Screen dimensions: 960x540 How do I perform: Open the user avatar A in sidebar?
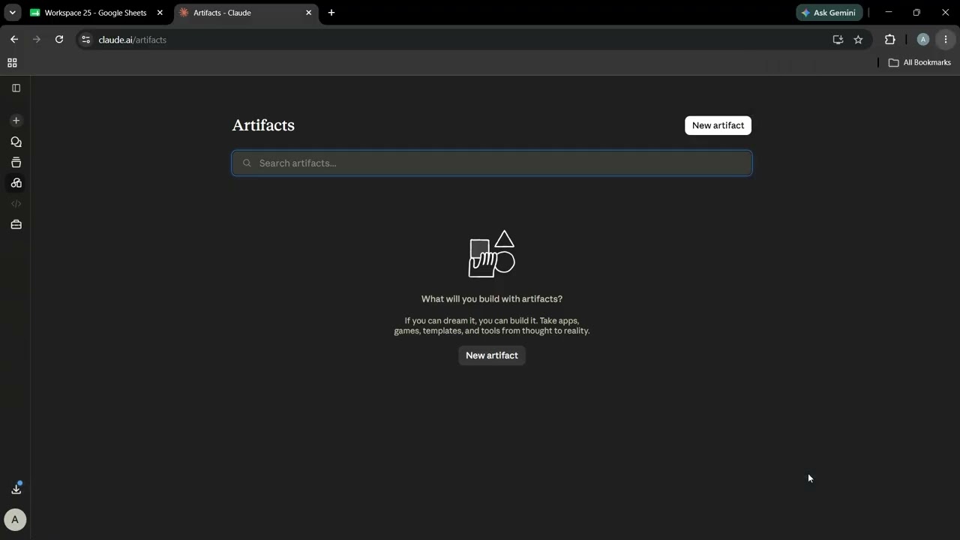click(15, 520)
